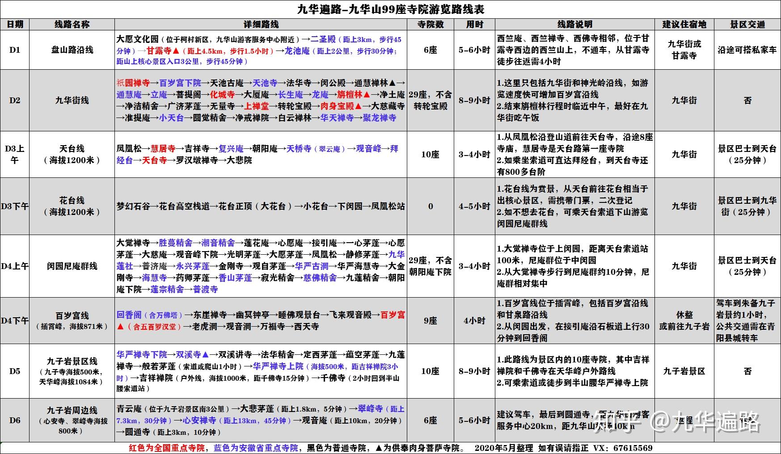Click 回香阁 in the D4下午 detailed route
The height and width of the screenshot is (454, 781).
click(x=129, y=315)
